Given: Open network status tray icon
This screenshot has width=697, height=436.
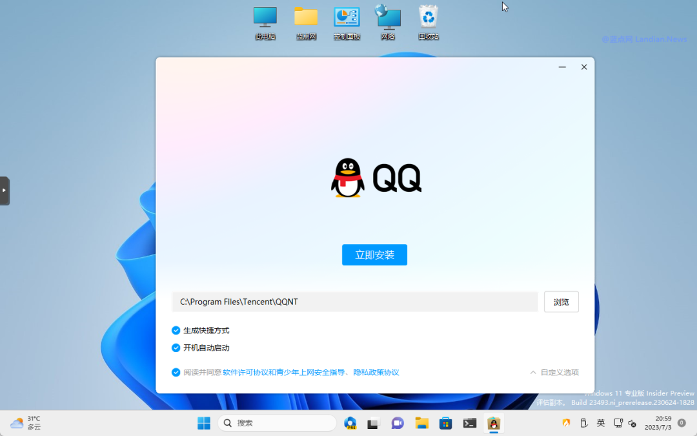Looking at the screenshot, I should pyautogui.click(x=618, y=422).
